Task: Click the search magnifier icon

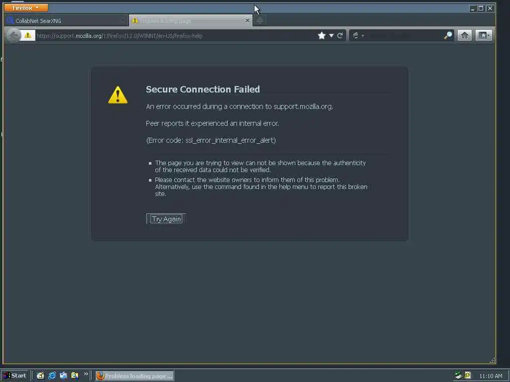Action: point(448,35)
